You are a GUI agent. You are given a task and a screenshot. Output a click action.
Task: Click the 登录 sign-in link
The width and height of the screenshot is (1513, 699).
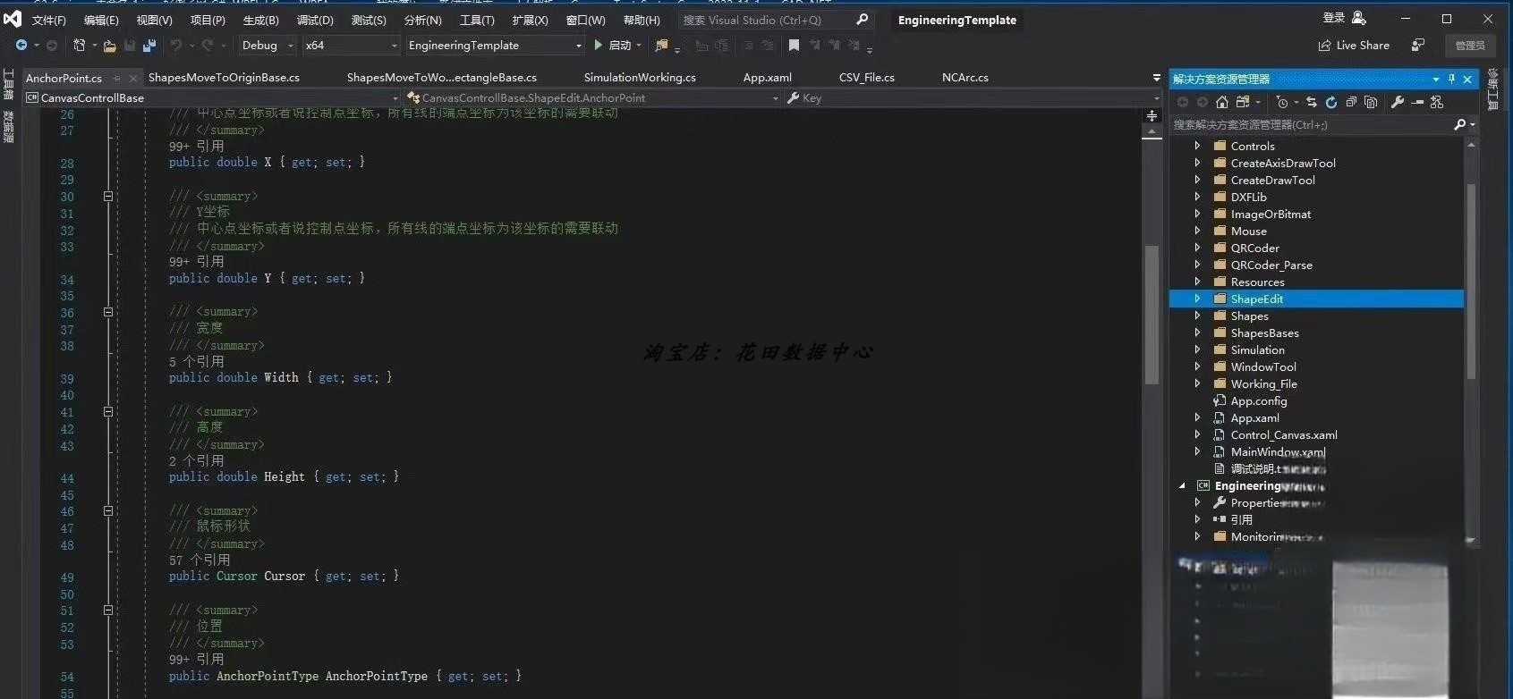pos(1334,18)
